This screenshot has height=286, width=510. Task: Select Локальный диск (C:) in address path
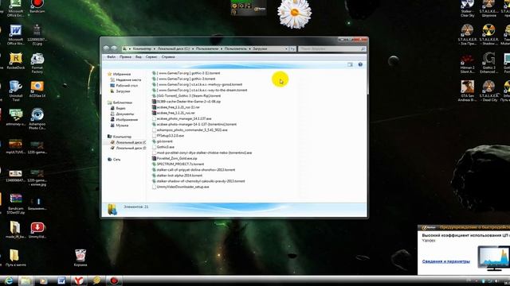click(174, 48)
